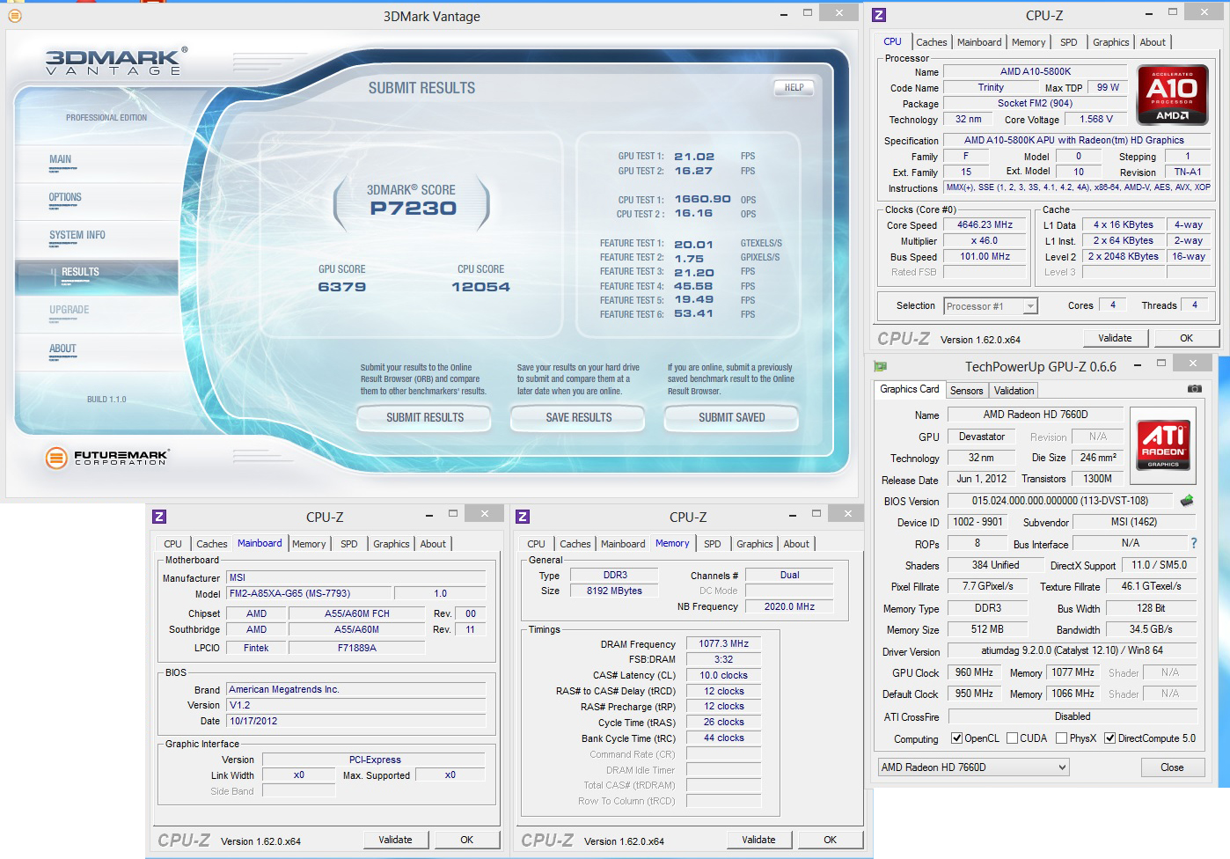Screen dimensions: 1230x859
Task: Click the BIOS save icon in GPU-Z
Action: (1187, 500)
